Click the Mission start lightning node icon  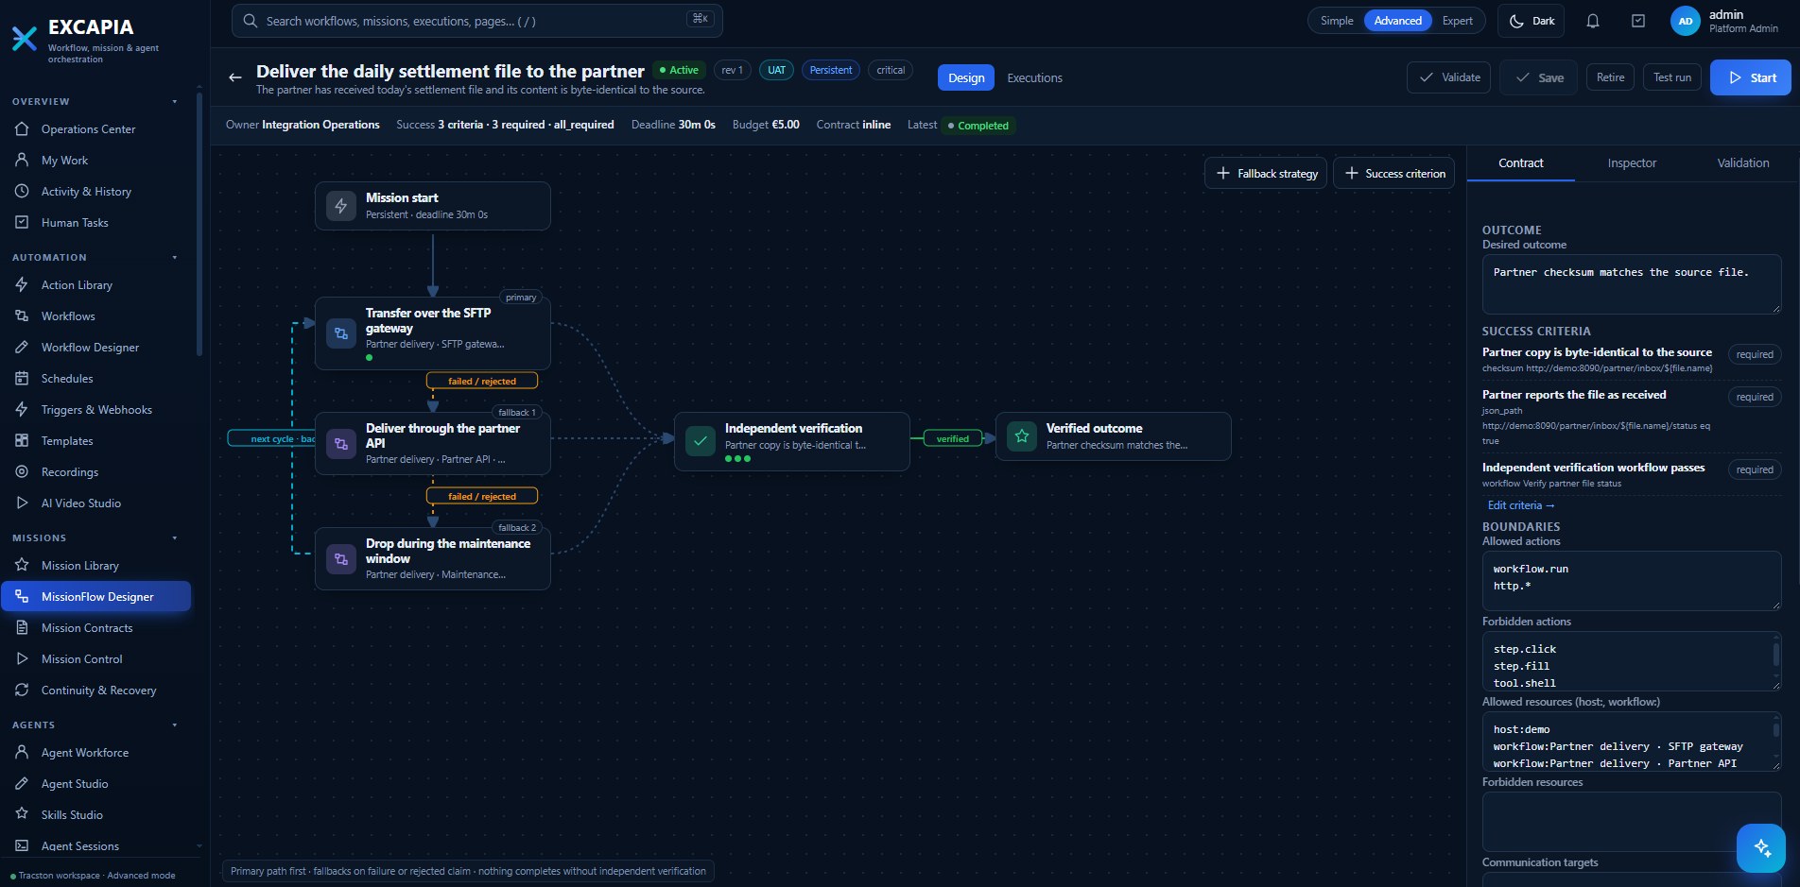coord(341,206)
